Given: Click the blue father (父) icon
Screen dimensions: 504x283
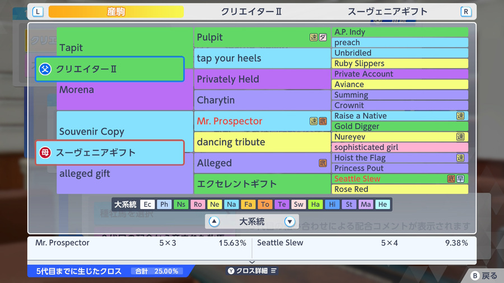Looking at the screenshot, I should [x=45, y=69].
